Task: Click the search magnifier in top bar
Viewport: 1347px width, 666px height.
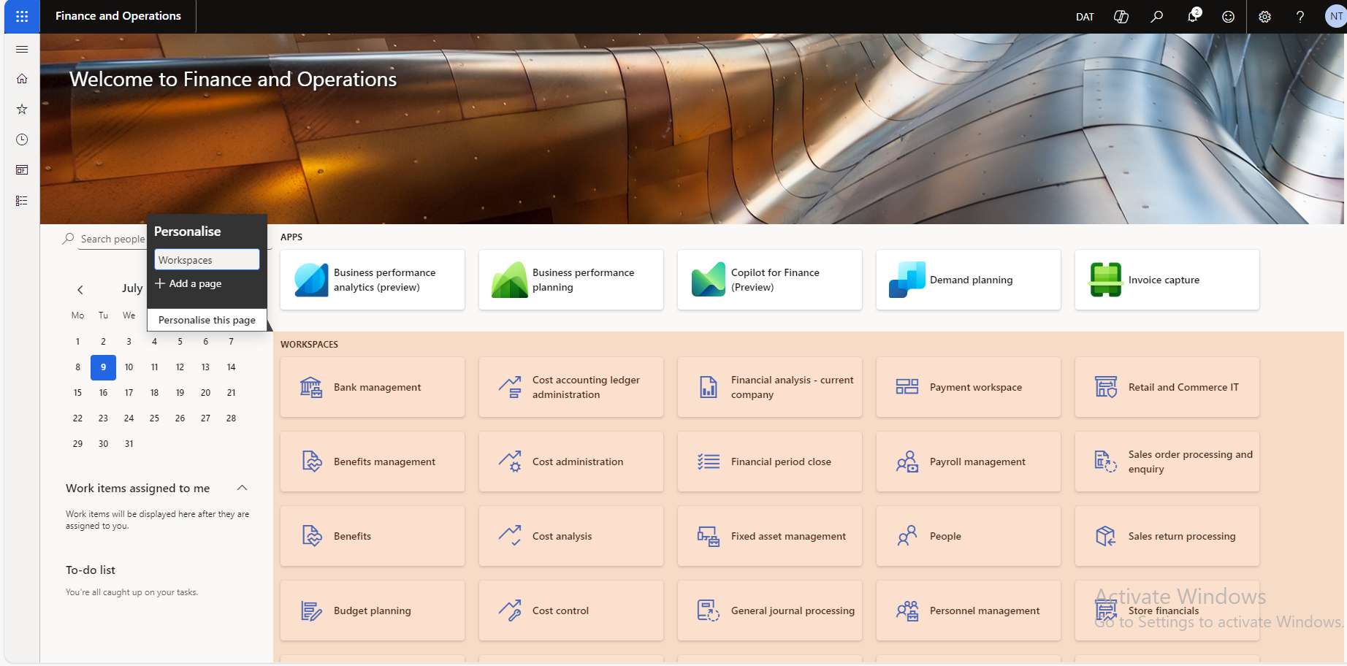Action: [x=1156, y=17]
